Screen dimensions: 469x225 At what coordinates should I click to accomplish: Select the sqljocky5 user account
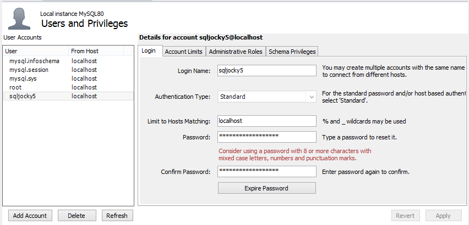point(68,96)
